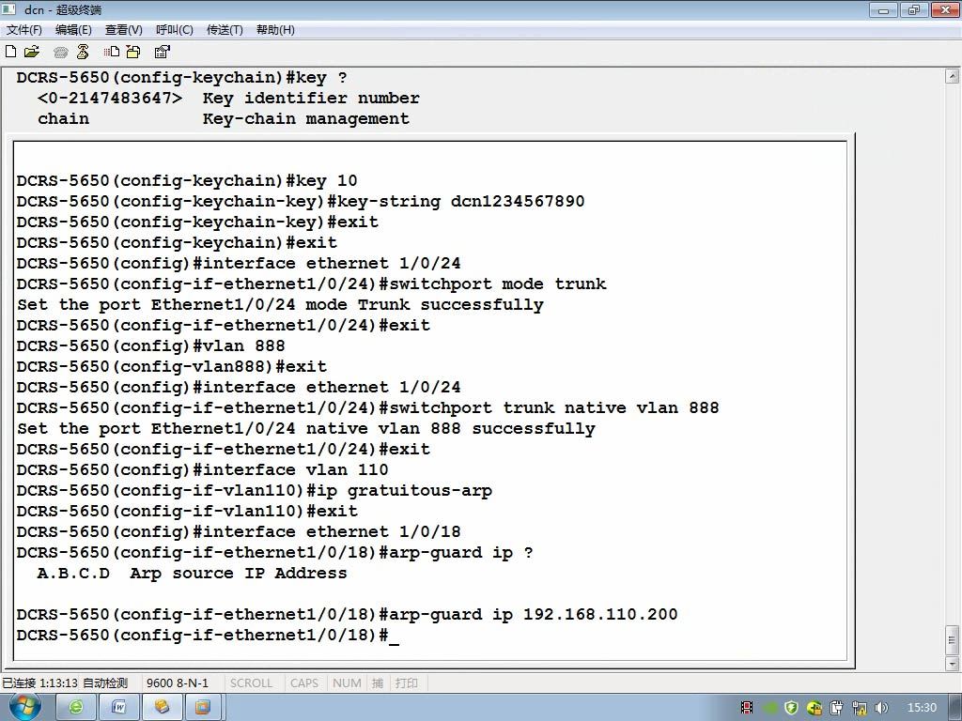Open the 文件(F) menu

23,29
